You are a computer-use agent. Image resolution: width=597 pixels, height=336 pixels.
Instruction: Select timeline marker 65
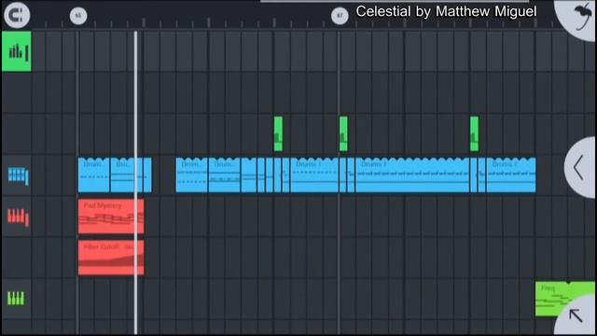coord(78,16)
